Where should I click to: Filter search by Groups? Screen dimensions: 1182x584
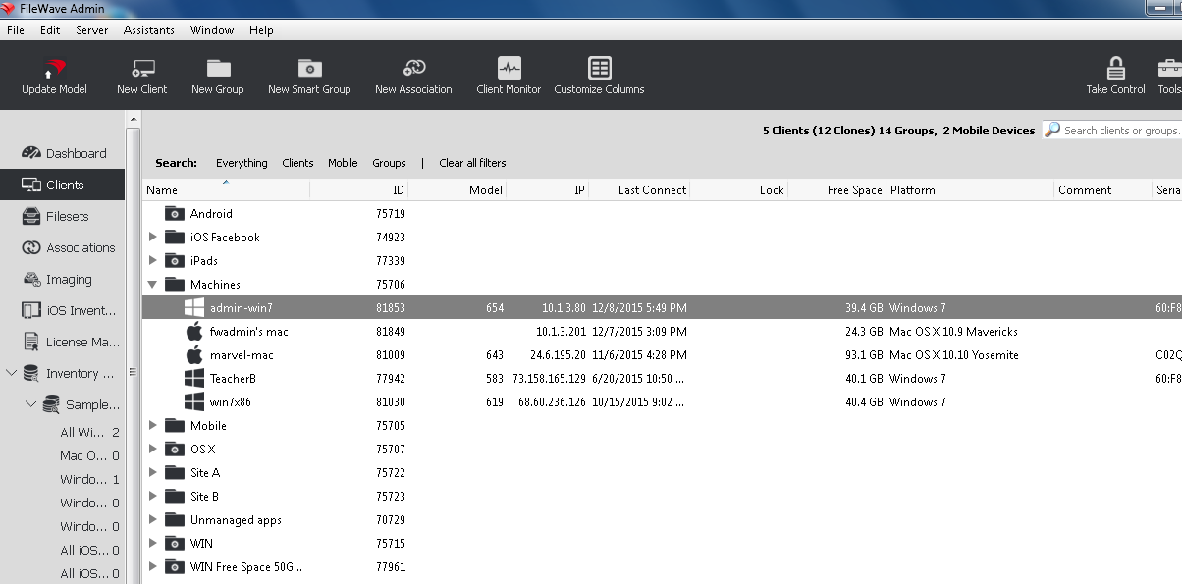389,163
